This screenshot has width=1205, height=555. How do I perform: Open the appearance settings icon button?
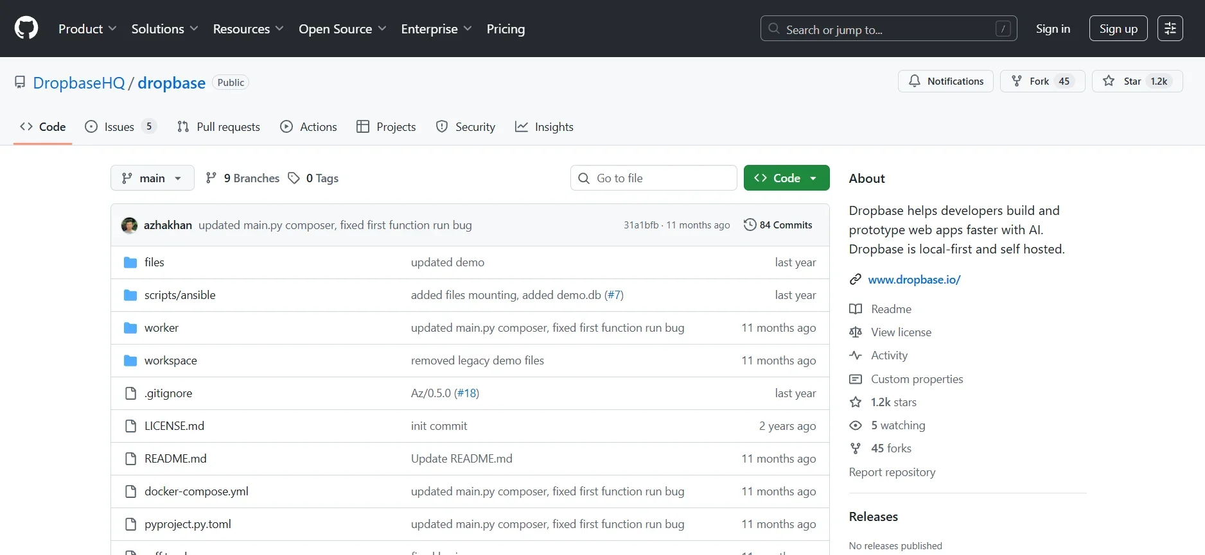[1170, 28]
